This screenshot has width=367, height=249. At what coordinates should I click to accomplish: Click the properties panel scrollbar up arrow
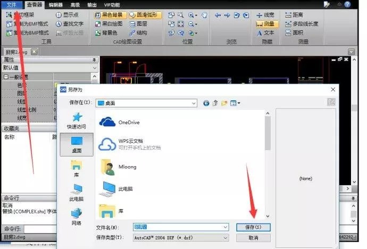click(95, 76)
